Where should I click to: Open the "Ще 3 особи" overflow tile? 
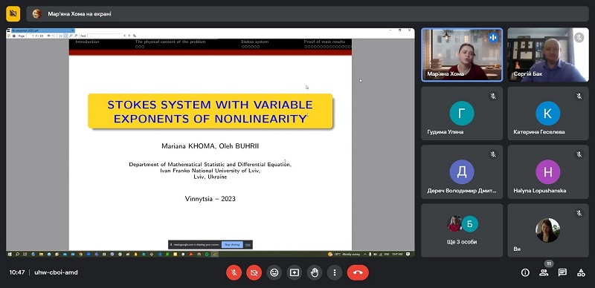tap(462, 230)
